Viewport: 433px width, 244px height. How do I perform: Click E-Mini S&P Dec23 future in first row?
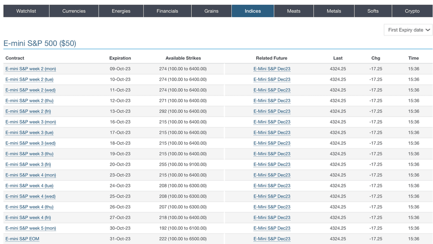(x=272, y=69)
